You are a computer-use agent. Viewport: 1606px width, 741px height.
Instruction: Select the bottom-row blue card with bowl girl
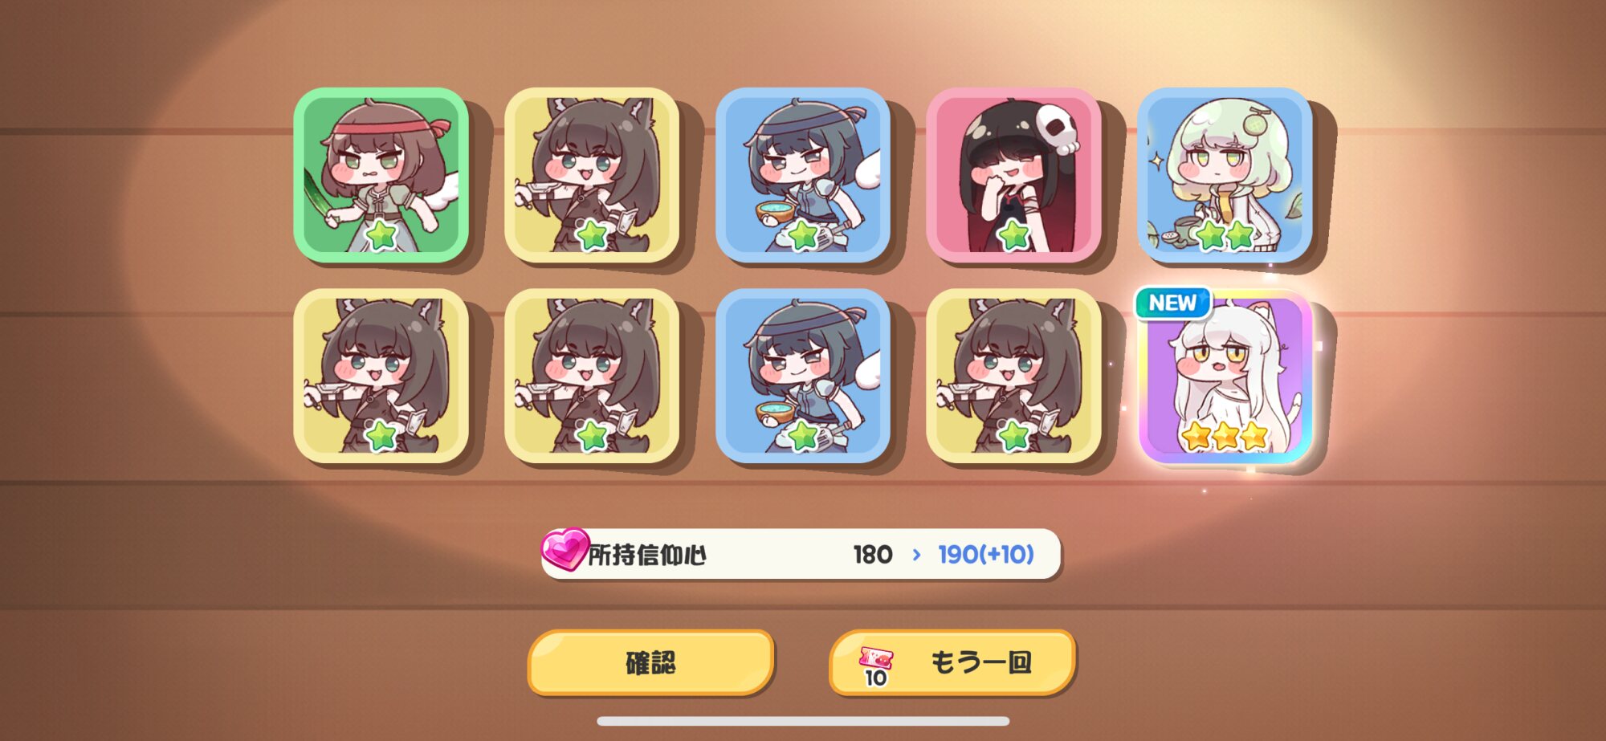802,376
